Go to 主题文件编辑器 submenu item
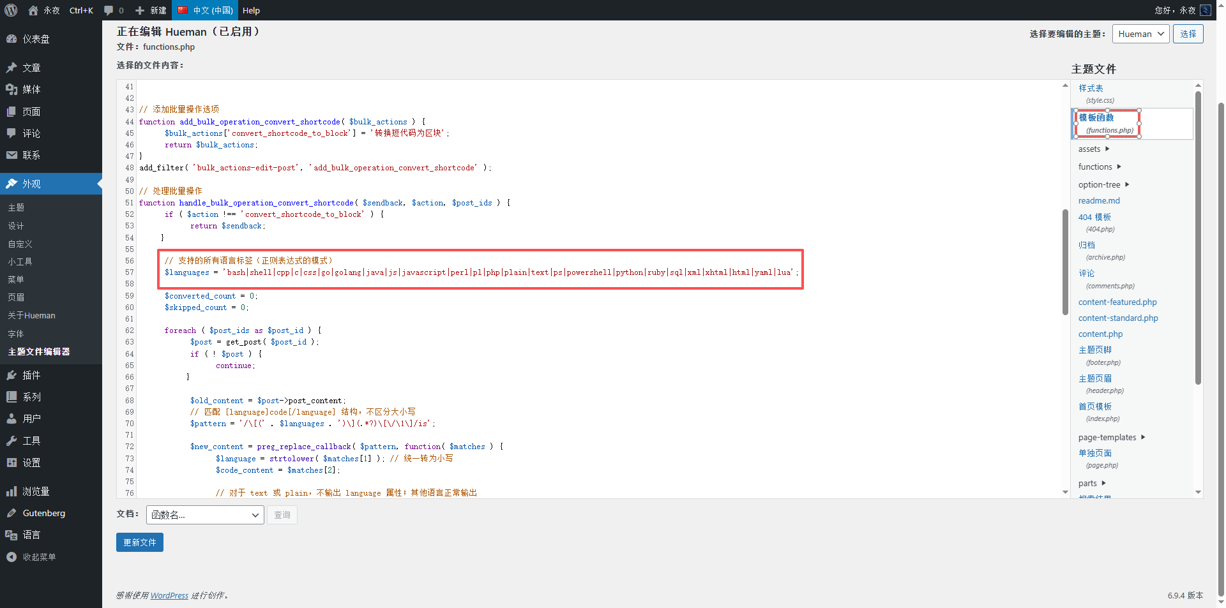Image resolution: width=1226 pixels, height=608 pixels. pyautogui.click(x=39, y=352)
